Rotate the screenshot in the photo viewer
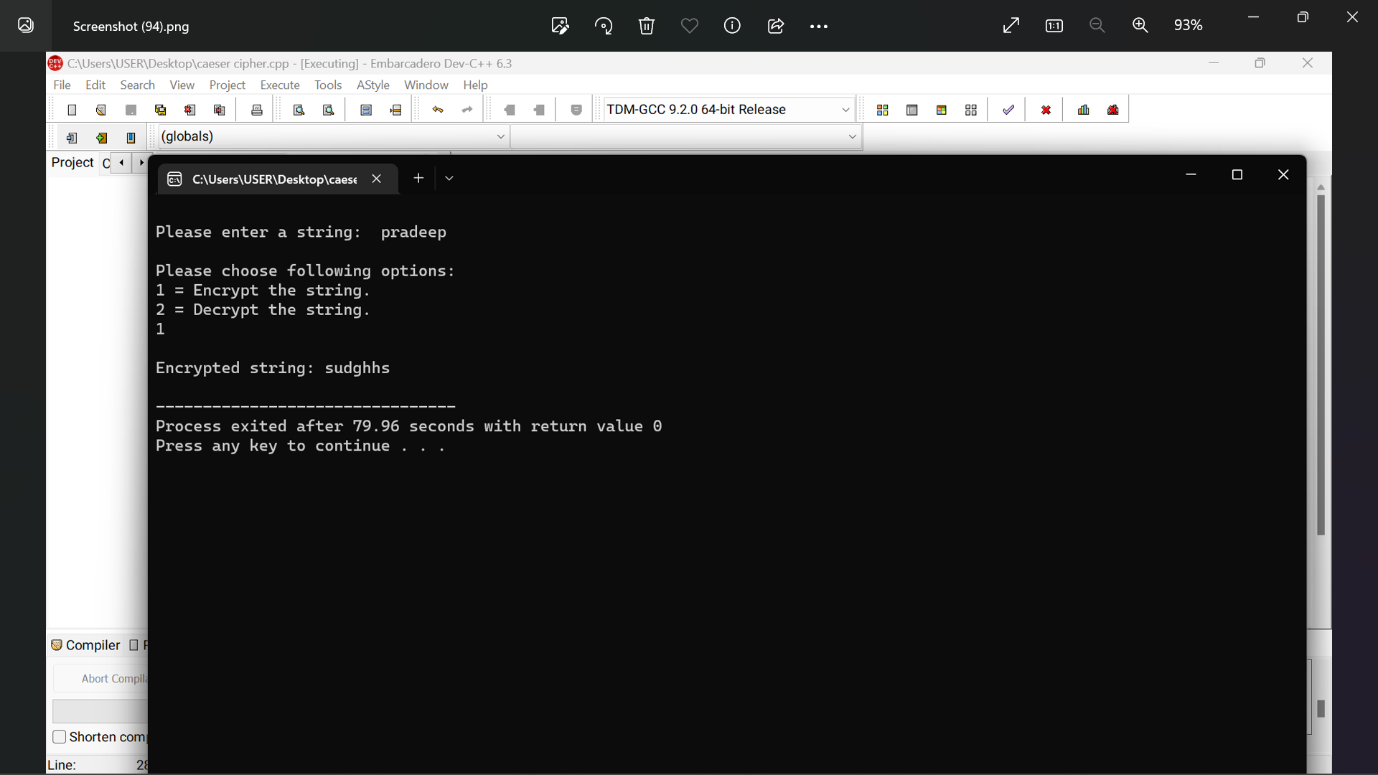 [604, 25]
